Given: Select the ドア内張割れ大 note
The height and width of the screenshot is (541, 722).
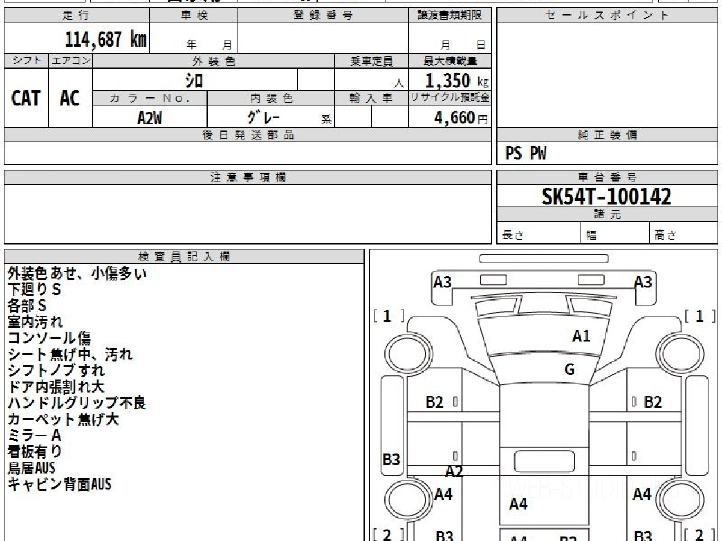Looking at the screenshot, I should tap(56, 387).
